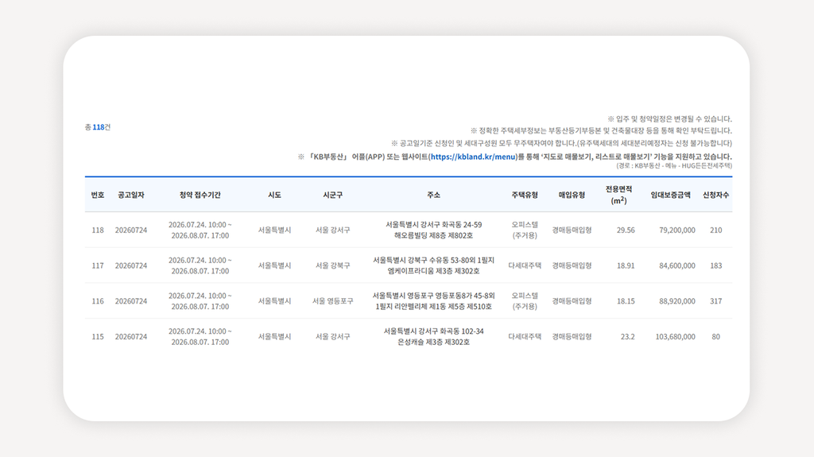This screenshot has width=814, height=457.
Task: Click application period cell in row 117
Action: point(200,265)
